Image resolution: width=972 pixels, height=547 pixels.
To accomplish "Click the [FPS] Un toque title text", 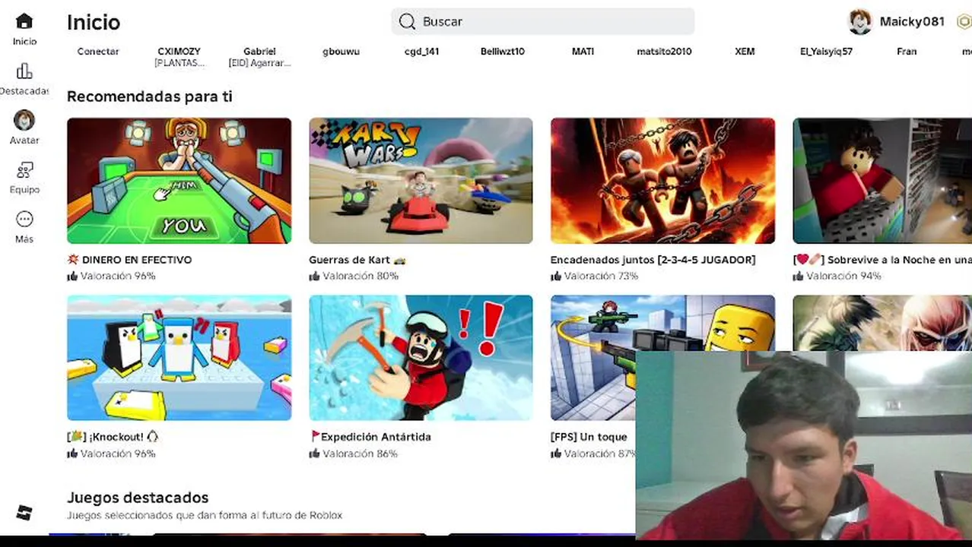I will (x=589, y=437).
